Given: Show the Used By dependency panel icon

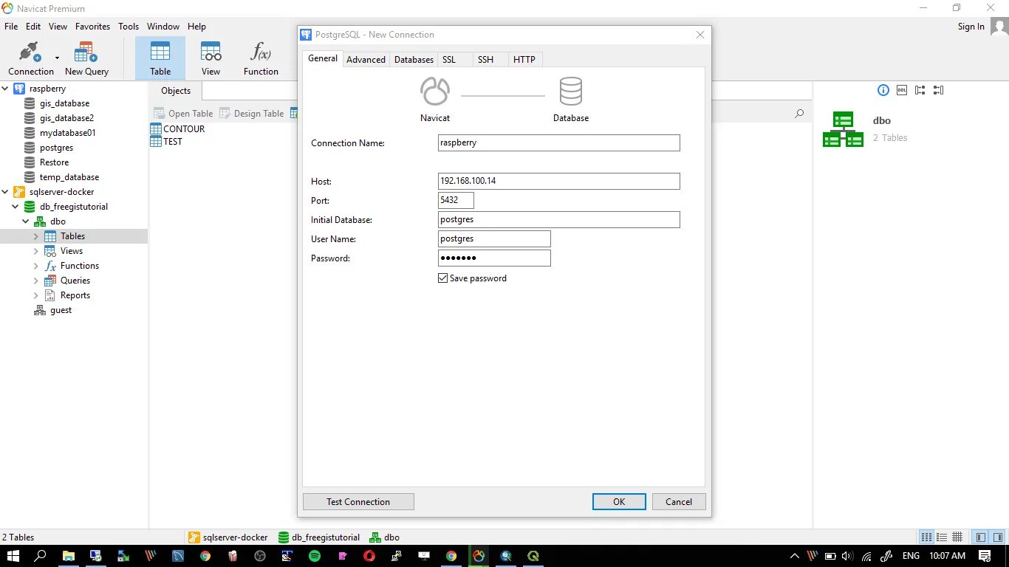Looking at the screenshot, I should tap(938, 90).
